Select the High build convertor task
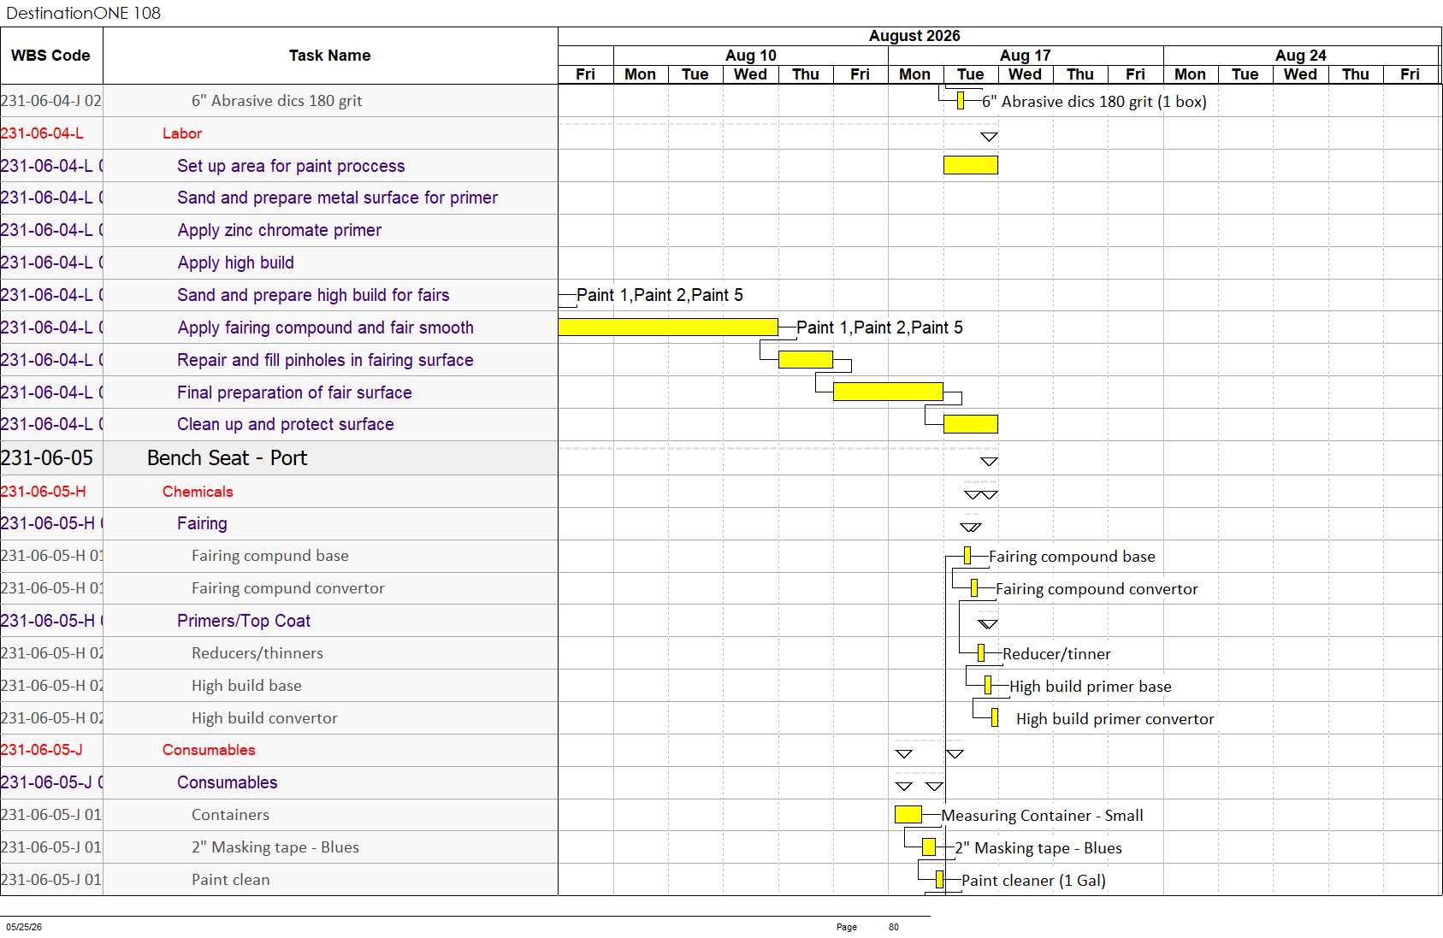Image resolution: width=1443 pixels, height=938 pixels. click(264, 718)
